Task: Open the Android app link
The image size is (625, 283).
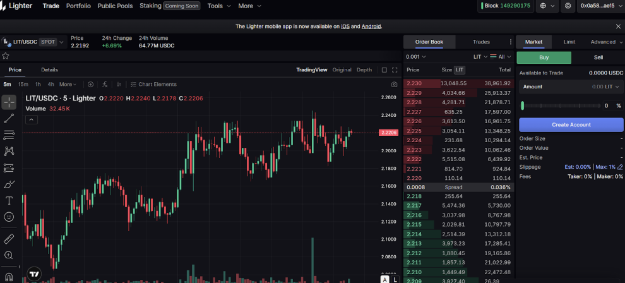Action: (x=371, y=27)
